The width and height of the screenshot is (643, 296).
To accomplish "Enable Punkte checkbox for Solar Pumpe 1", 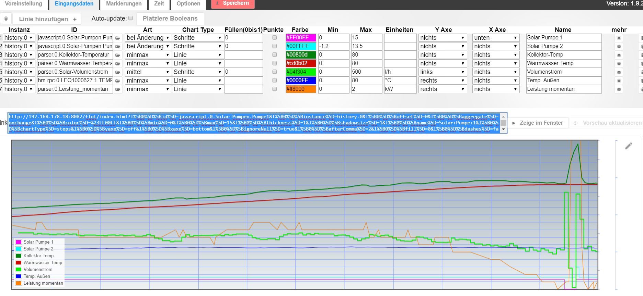I will point(274,37).
